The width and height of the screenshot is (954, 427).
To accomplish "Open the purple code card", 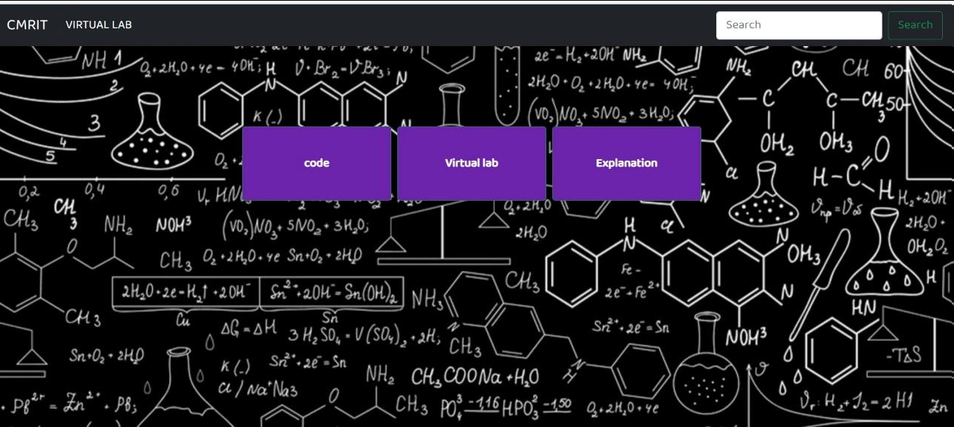I will pos(317,163).
